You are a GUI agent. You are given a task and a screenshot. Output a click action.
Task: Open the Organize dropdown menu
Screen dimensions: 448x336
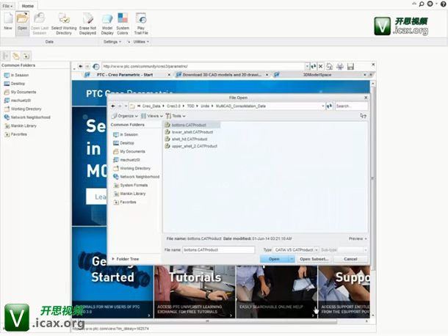(125, 116)
